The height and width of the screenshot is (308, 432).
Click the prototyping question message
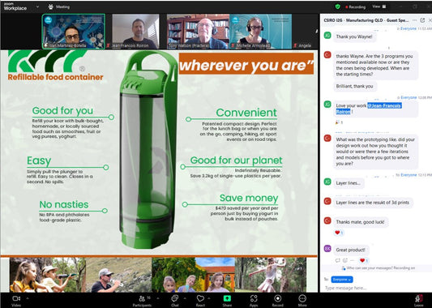(x=375, y=152)
